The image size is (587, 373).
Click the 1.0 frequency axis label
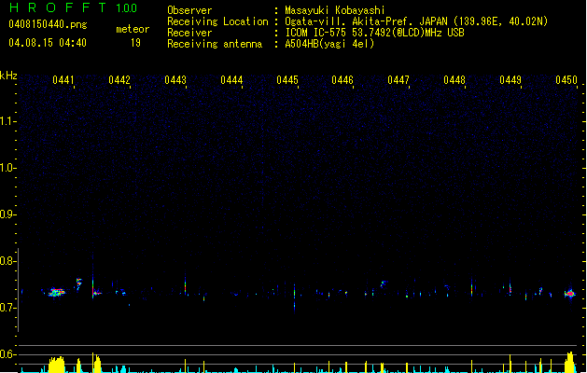click(x=7, y=168)
